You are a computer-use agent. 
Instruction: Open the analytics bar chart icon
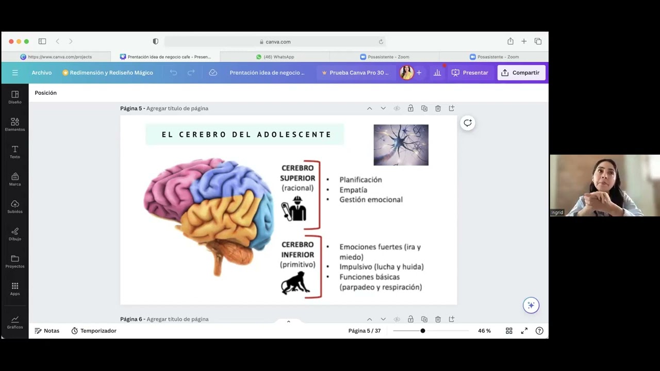click(437, 73)
